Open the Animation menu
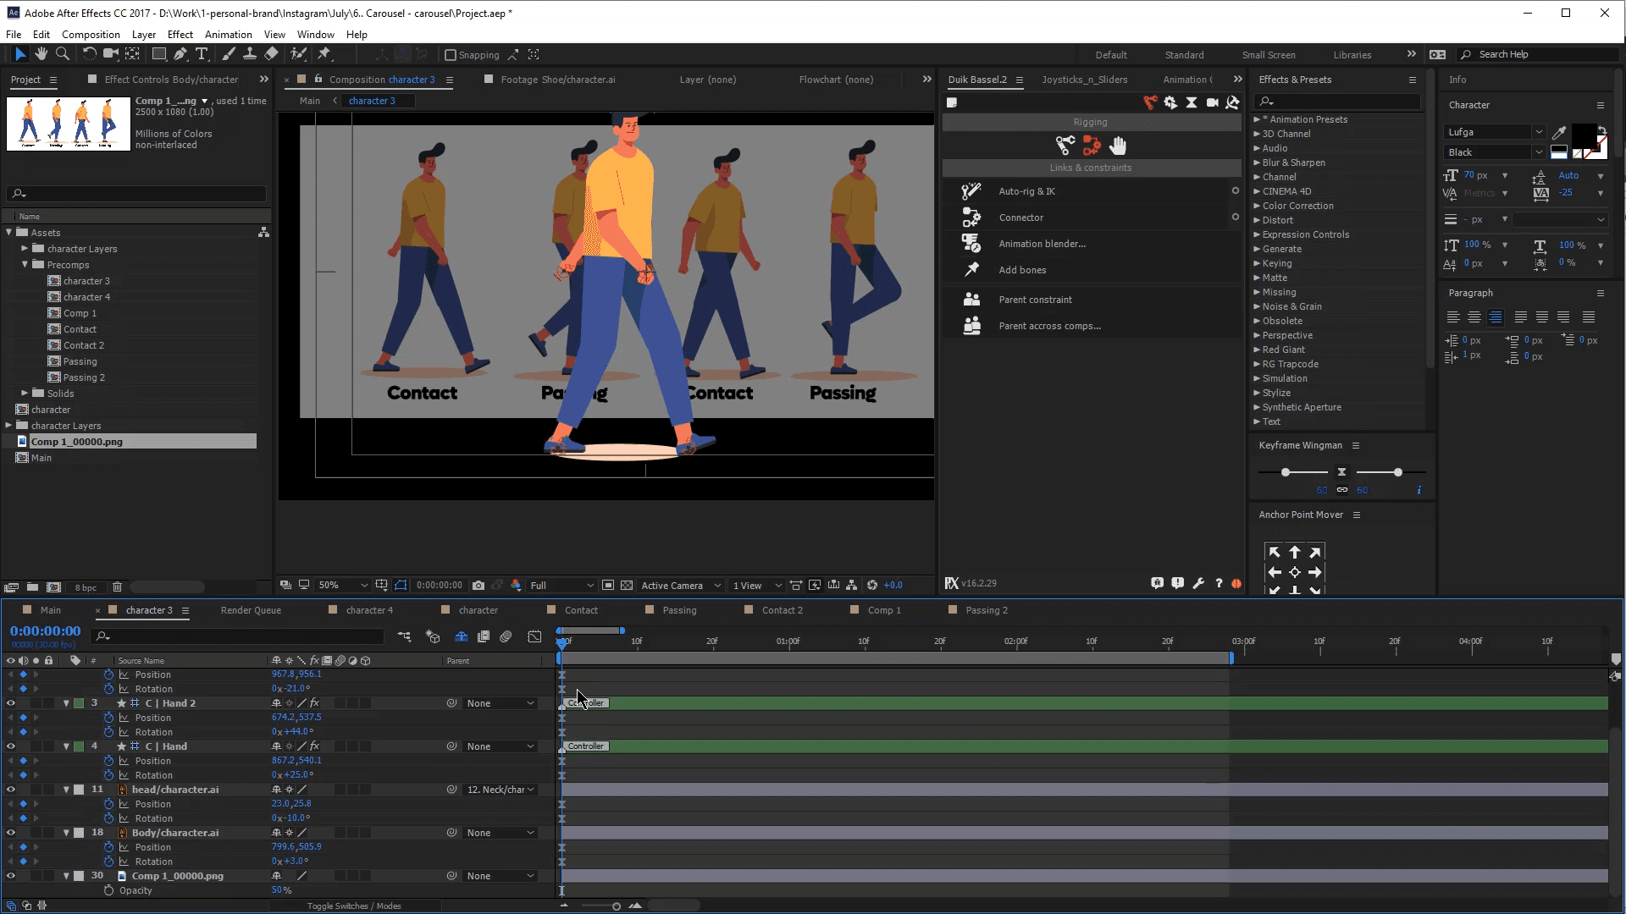This screenshot has height=914, width=1626. click(x=228, y=35)
